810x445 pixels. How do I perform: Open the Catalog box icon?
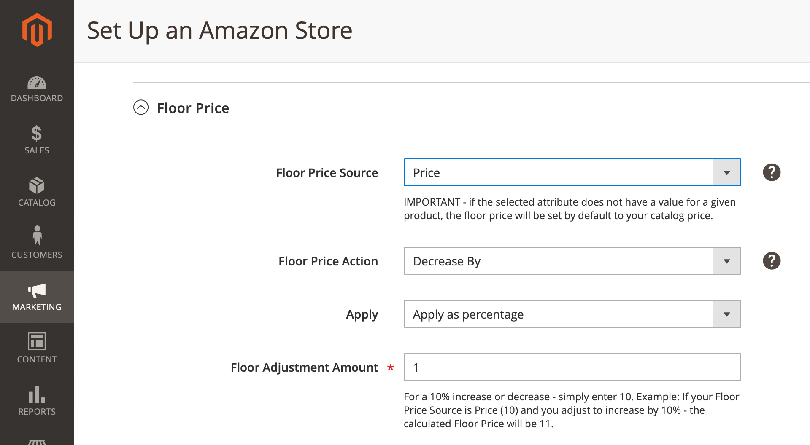pos(37,185)
